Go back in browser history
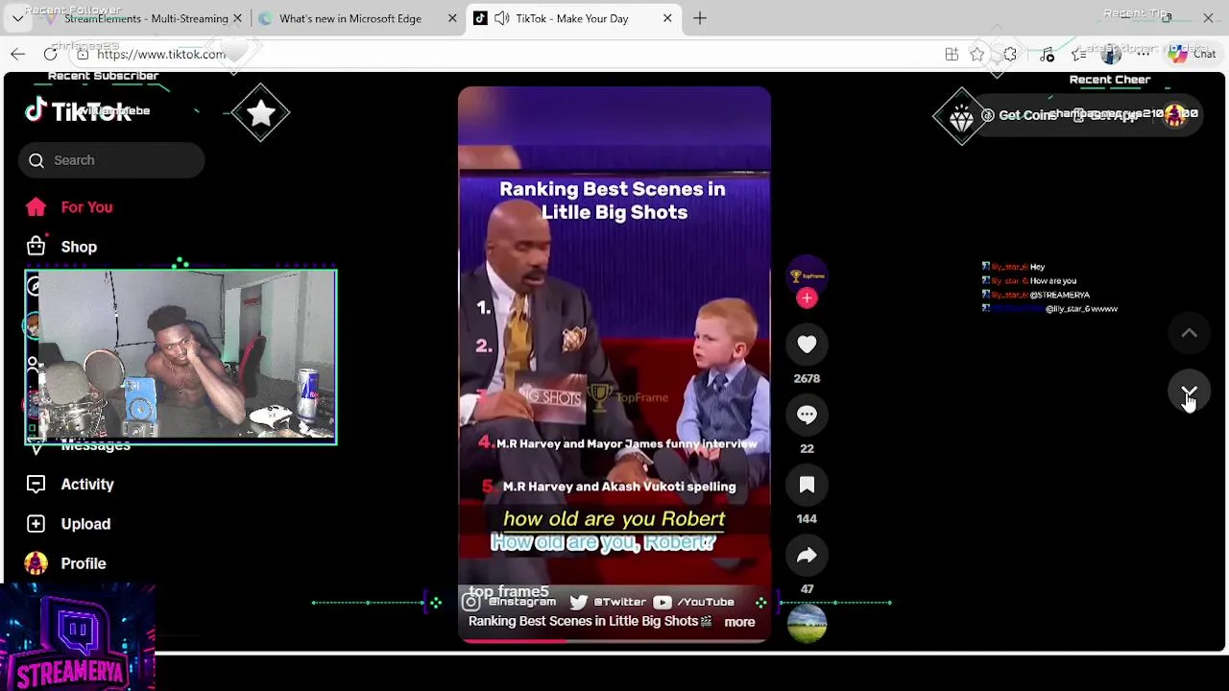The width and height of the screenshot is (1229, 691). [17, 54]
